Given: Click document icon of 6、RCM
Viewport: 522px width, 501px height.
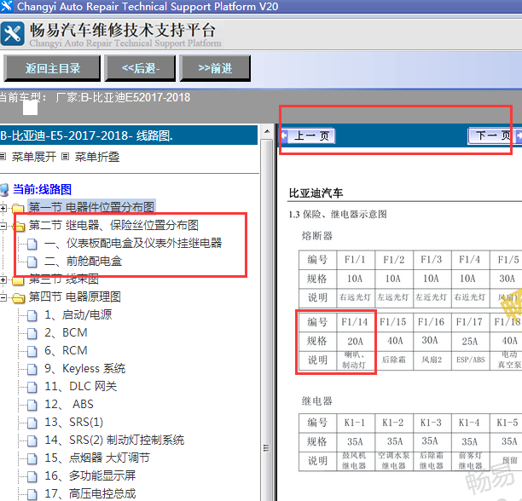Looking at the screenshot, I should click(32, 351).
